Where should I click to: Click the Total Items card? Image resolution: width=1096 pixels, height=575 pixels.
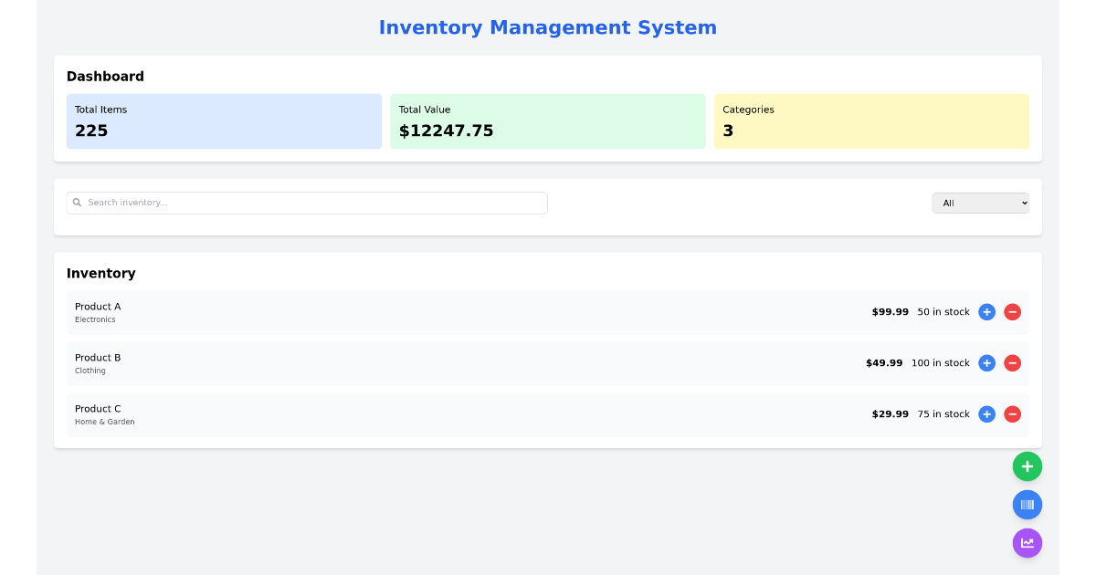point(224,120)
